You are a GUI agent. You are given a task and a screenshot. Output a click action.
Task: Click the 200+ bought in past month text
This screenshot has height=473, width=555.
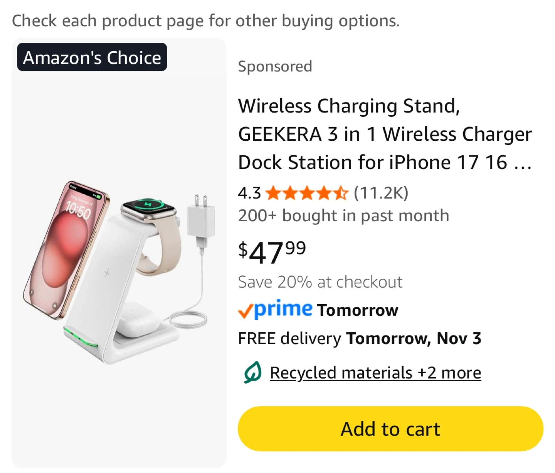pyautogui.click(x=343, y=215)
